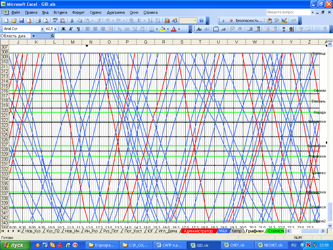Switch to CHET.xls taskbar window
This screenshot has width=333, height=250.
click(x=237, y=245)
